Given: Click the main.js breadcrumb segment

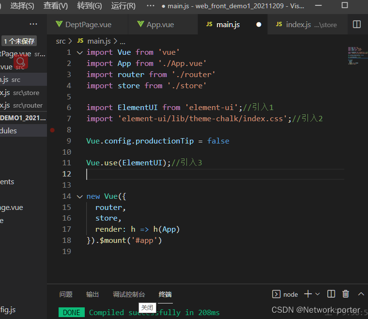Looking at the screenshot, I should tap(99, 41).
